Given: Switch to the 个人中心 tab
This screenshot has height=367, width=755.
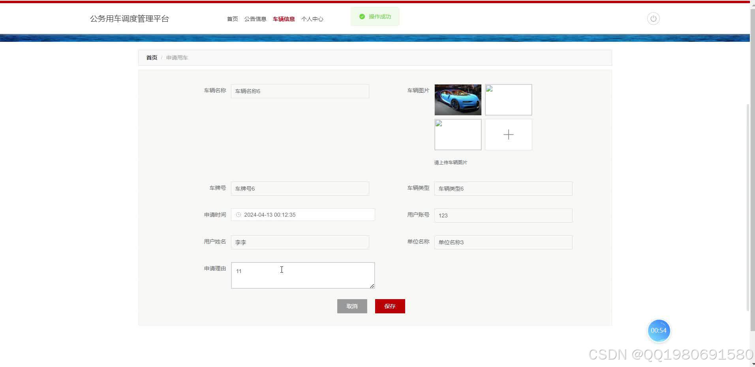Looking at the screenshot, I should click(x=312, y=19).
